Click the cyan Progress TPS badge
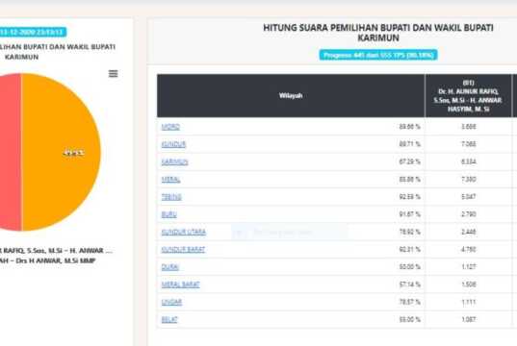 click(x=378, y=55)
